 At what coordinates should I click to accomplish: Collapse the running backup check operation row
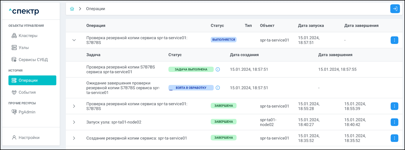74,40
